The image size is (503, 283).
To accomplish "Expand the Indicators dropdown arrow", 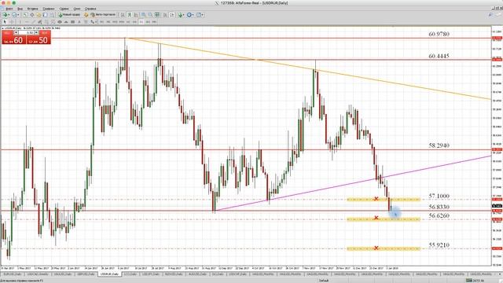I will point(183,15).
